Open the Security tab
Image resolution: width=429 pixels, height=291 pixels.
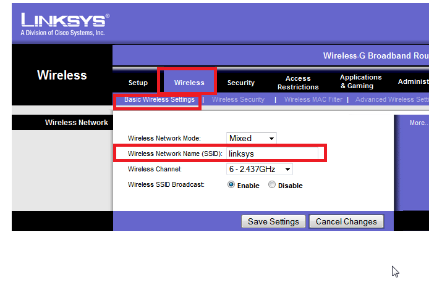pyautogui.click(x=240, y=83)
